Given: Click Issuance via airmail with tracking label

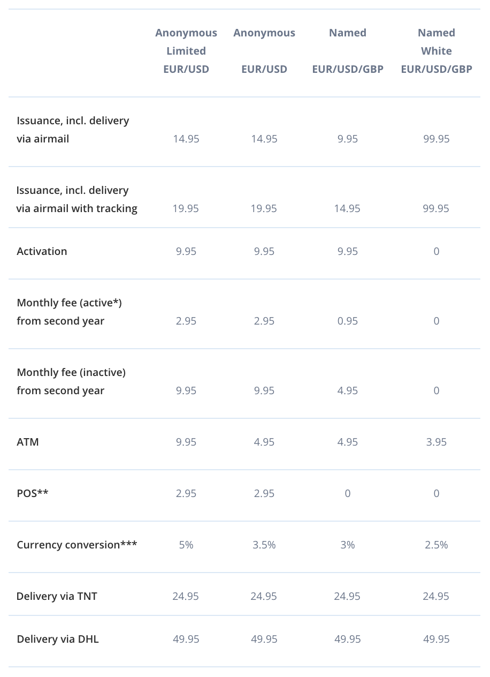Looking at the screenshot, I should [77, 199].
